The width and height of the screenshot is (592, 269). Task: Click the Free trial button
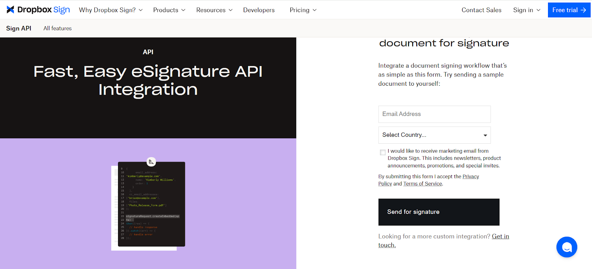[x=569, y=10]
